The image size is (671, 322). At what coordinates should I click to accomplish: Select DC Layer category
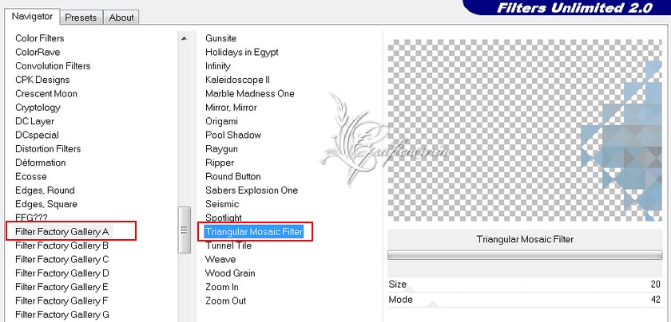click(x=34, y=121)
